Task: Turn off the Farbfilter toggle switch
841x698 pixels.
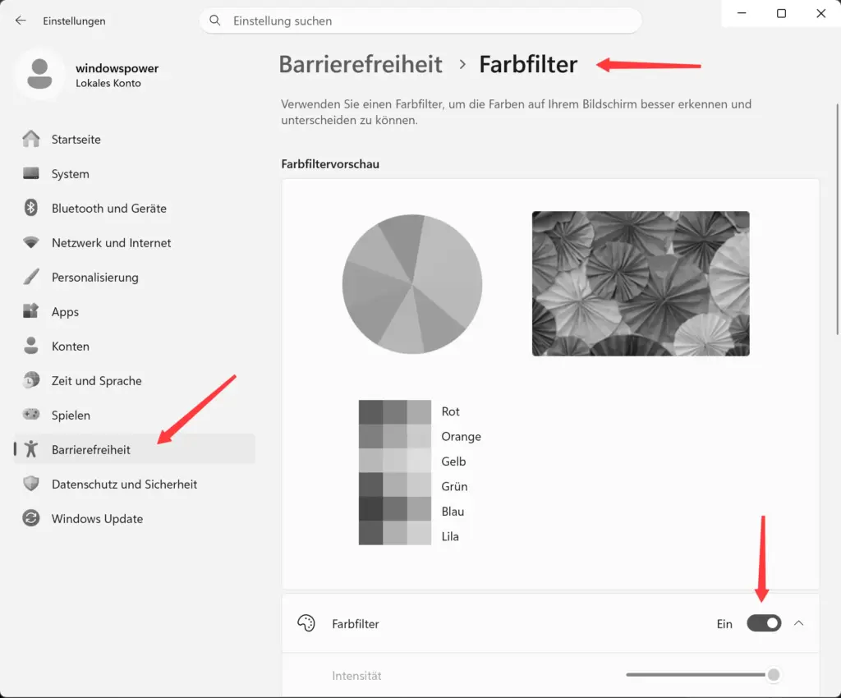Action: point(764,623)
